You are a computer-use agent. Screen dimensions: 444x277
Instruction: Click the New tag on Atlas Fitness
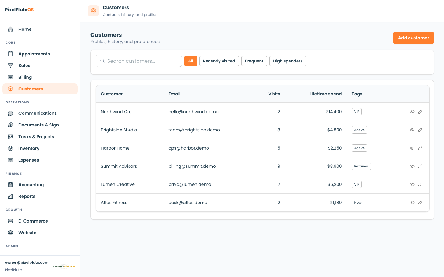pyautogui.click(x=358, y=203)
